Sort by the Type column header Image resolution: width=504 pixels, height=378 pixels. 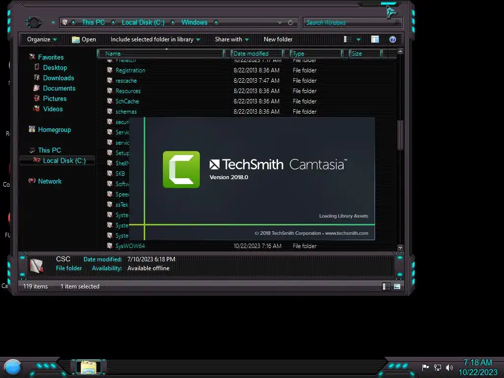pyautogui.click(x=316, y=53)
